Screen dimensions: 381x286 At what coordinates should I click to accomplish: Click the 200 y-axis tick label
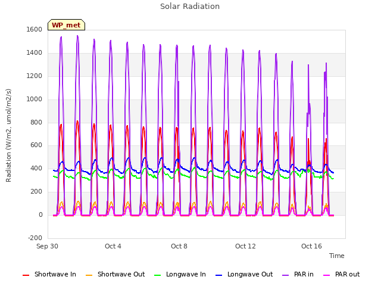coord(36,192)
